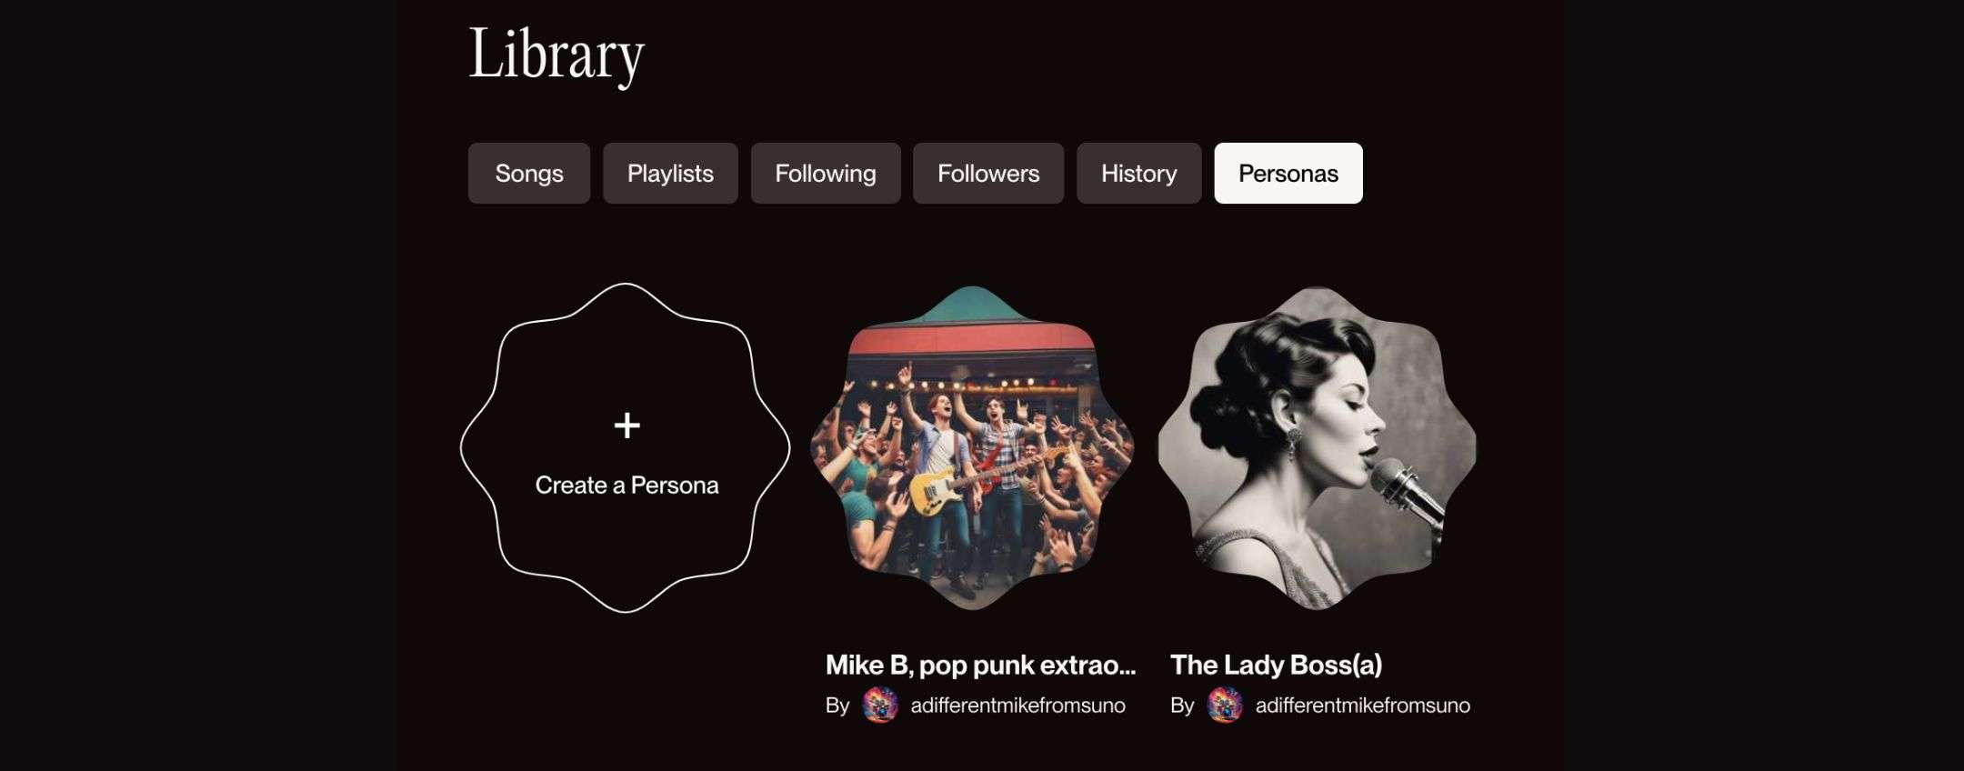The image size is (1964, 771).
Task: Open adifferentmikefromsuno avatar under Mike B persona
Action: coord(879,706)
